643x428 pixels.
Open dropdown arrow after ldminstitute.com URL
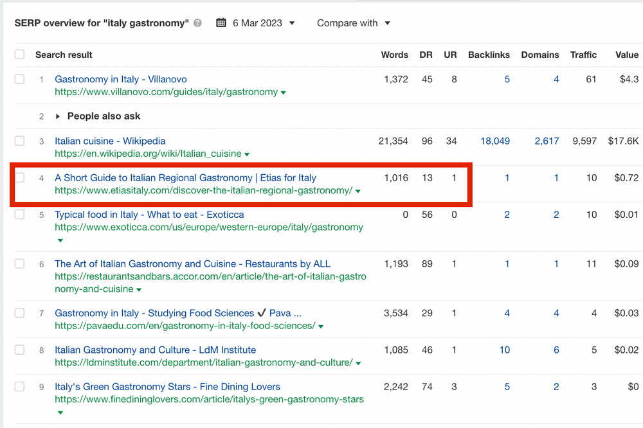point(358,364)
